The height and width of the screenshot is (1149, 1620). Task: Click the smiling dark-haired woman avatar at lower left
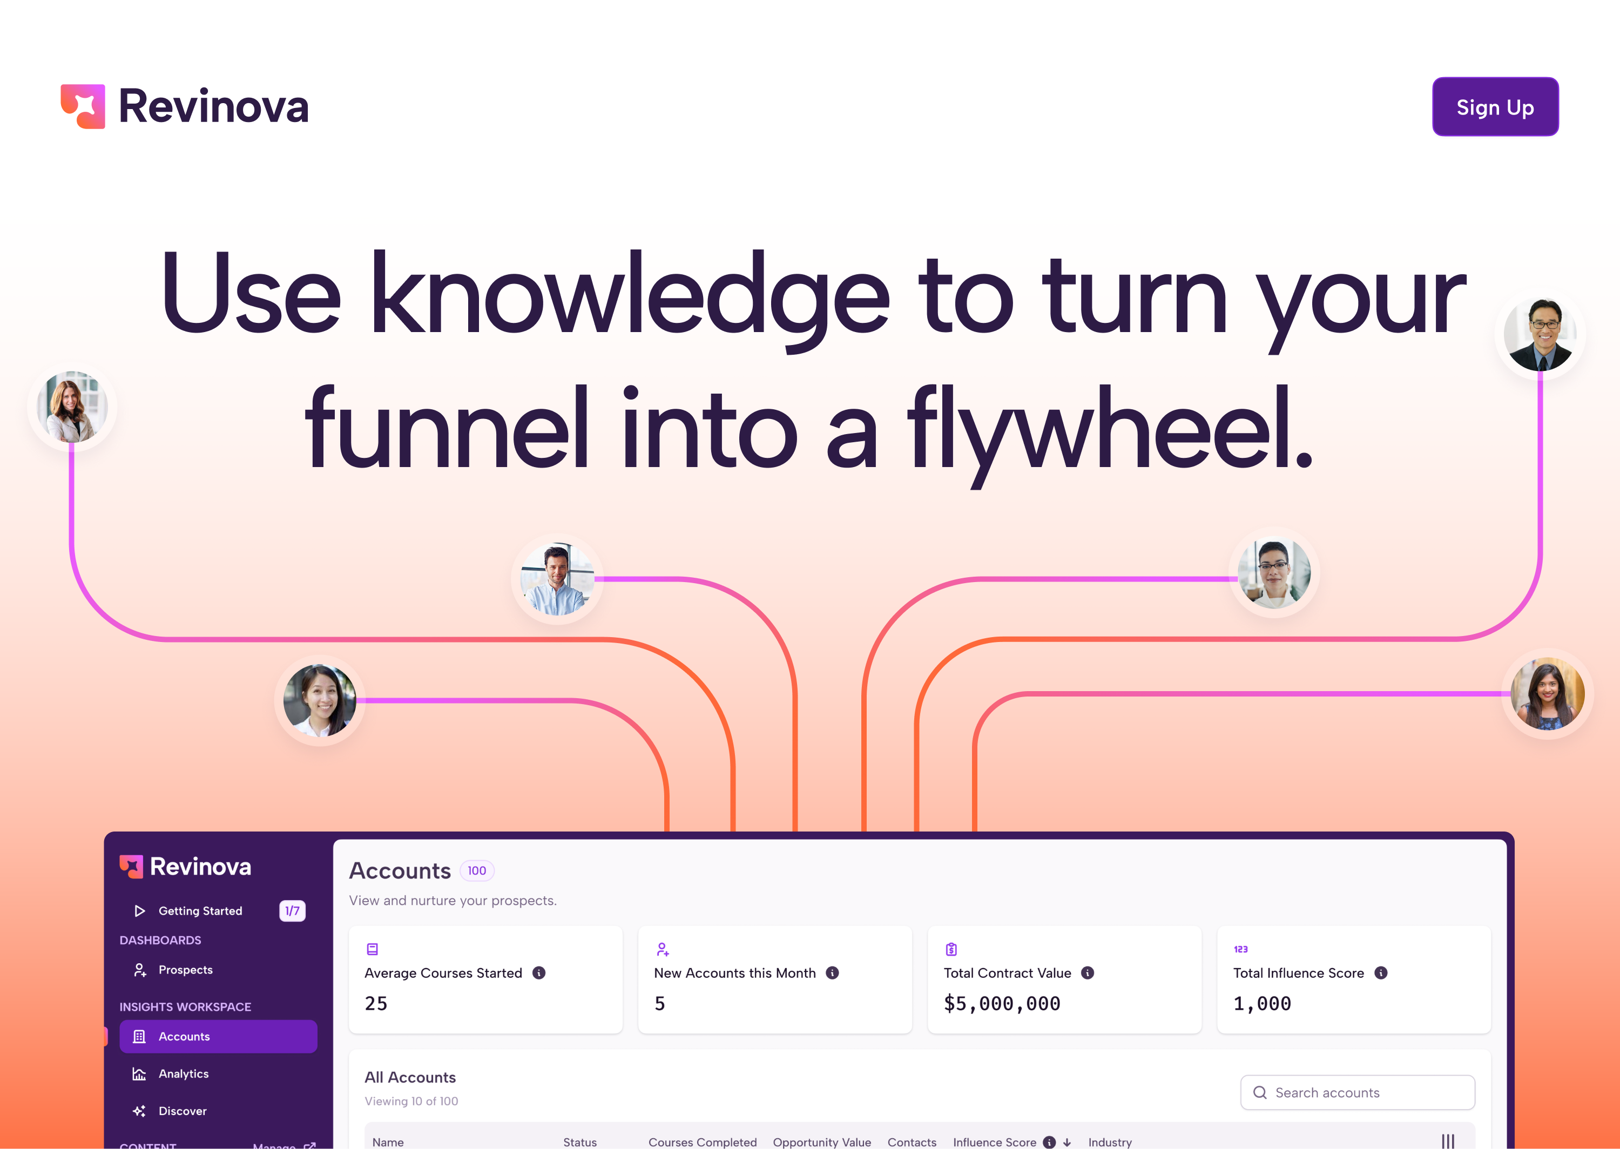click(320, 700)
